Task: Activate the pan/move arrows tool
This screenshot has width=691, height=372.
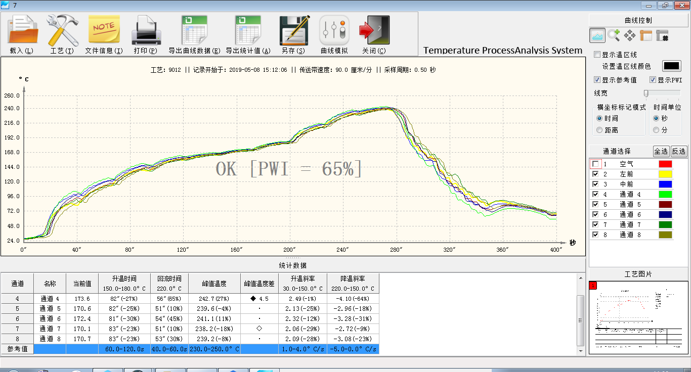Action: coord(630,35)
